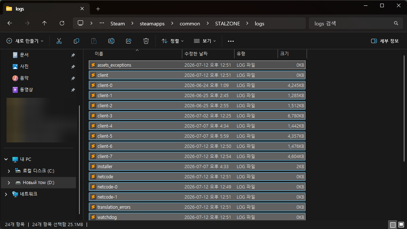407x229 pixels.
Task: Click the Copy icon in toolbar
Action: pyautogui.click(x=76, y=41)
